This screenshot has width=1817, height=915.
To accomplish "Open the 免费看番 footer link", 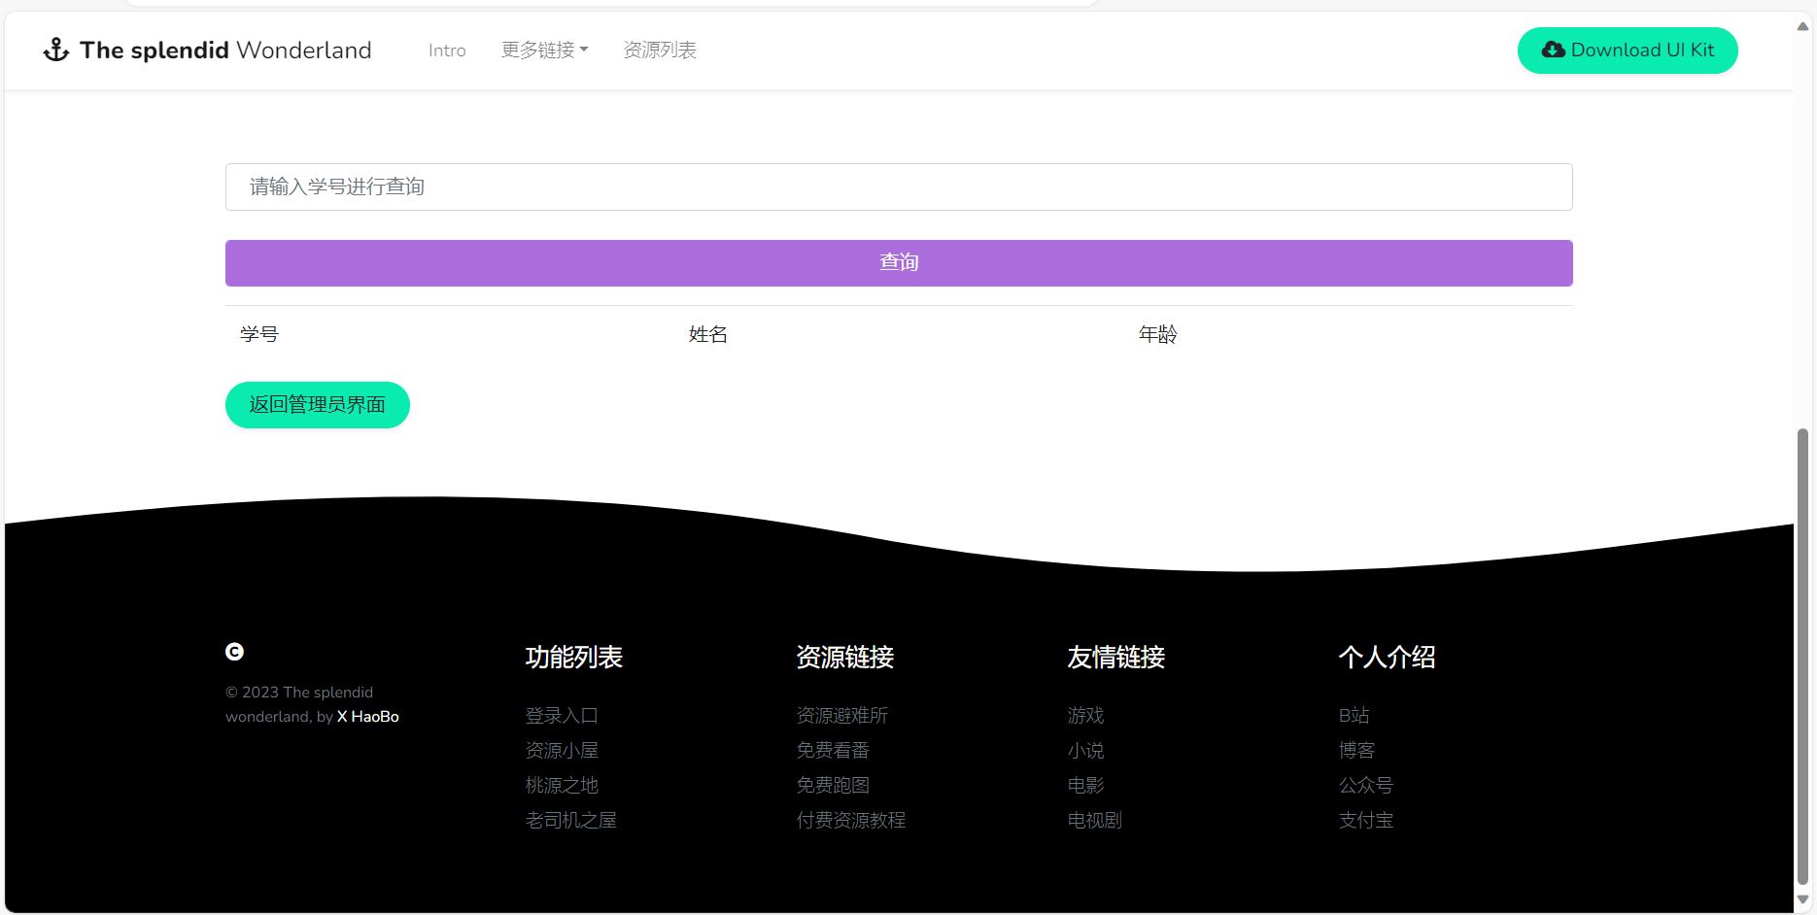I will tap(833, 751).
